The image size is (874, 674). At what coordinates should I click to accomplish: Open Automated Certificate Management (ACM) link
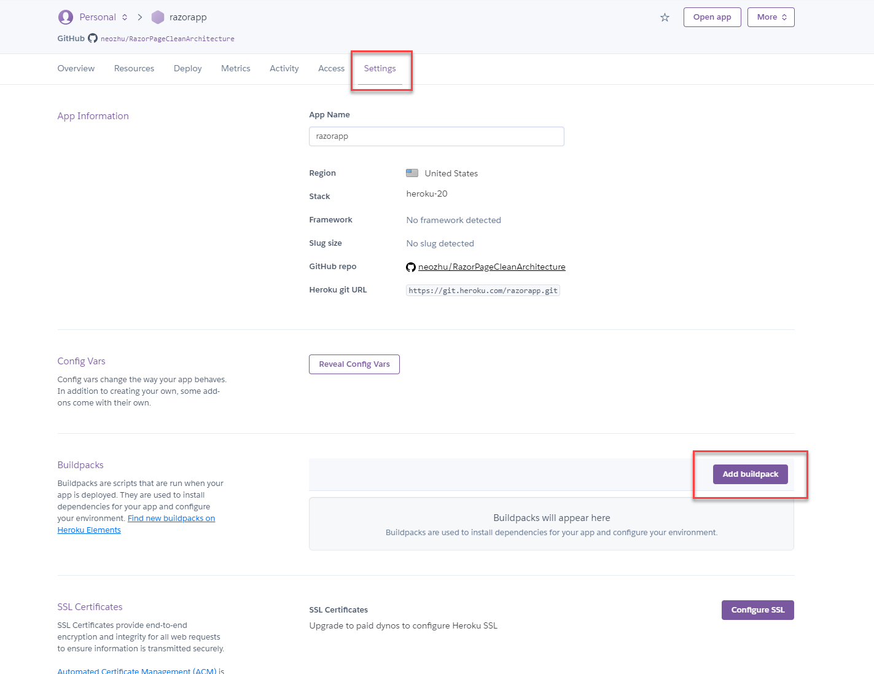137,670
